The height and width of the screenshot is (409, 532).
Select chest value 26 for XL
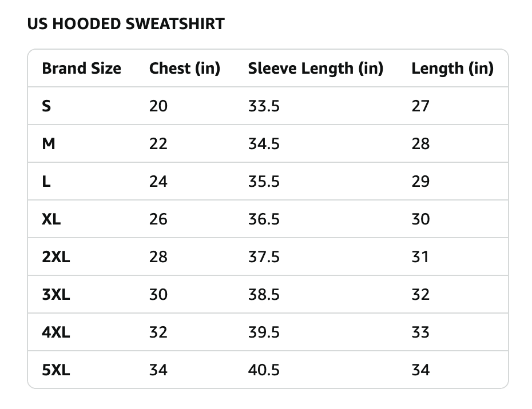point(158,219)
